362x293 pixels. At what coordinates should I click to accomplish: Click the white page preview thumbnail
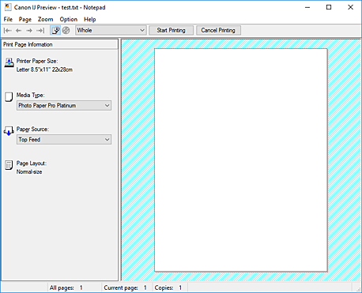point(241,160)
